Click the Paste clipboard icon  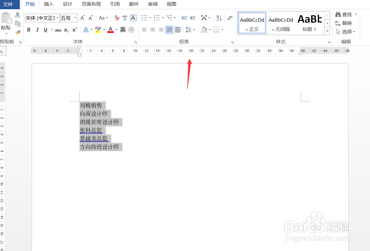pyautogui.click(x=6, y=18)
